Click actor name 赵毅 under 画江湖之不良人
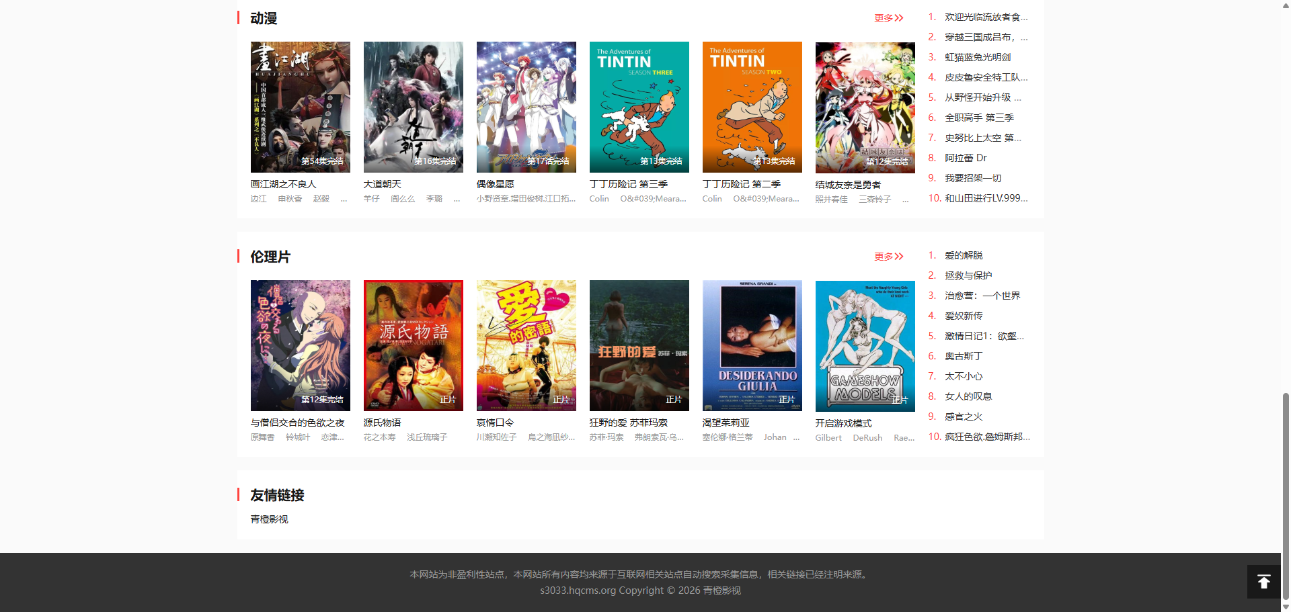The width and height of the screenshot is (1291, 612). coord(321,199)
